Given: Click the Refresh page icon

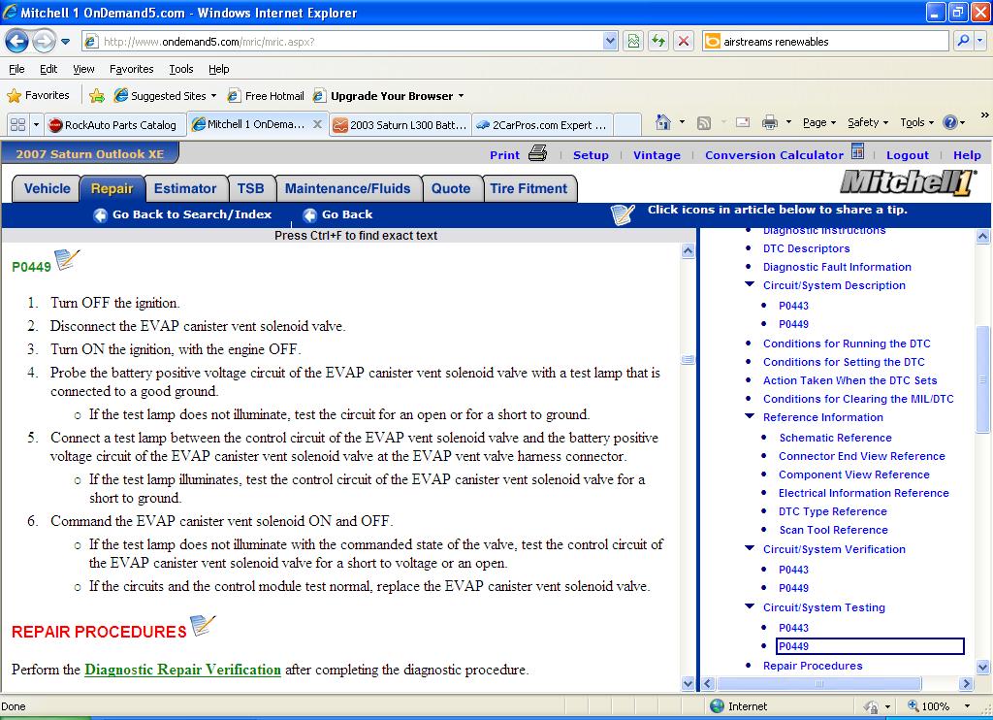Looking at the screenshot, I should click(x=658, y=42).
